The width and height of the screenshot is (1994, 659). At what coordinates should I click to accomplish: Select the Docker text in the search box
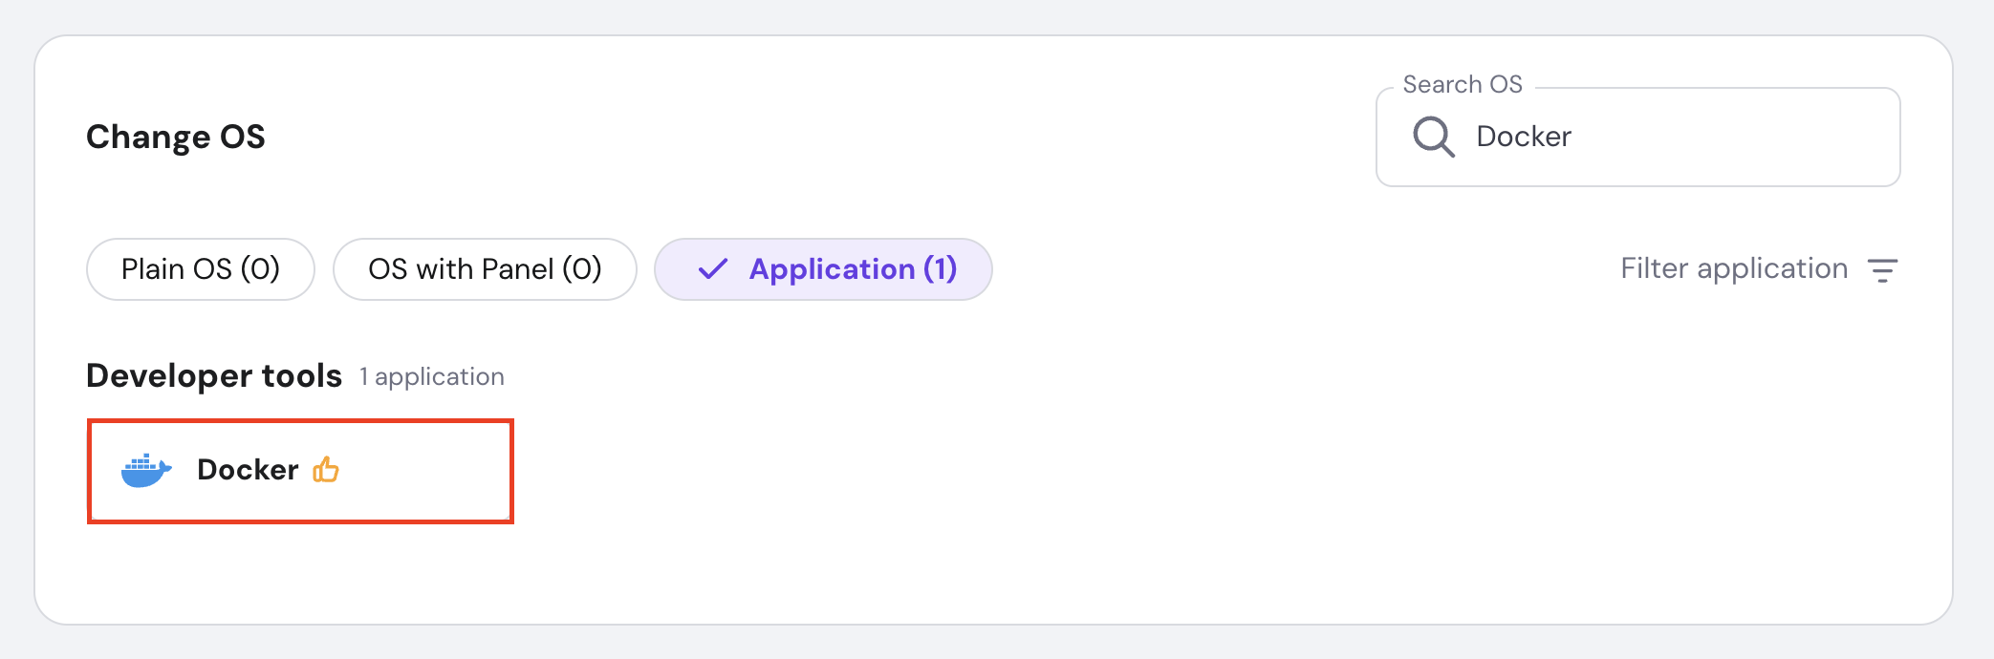pyautogui.click(x=1522, y=137)
